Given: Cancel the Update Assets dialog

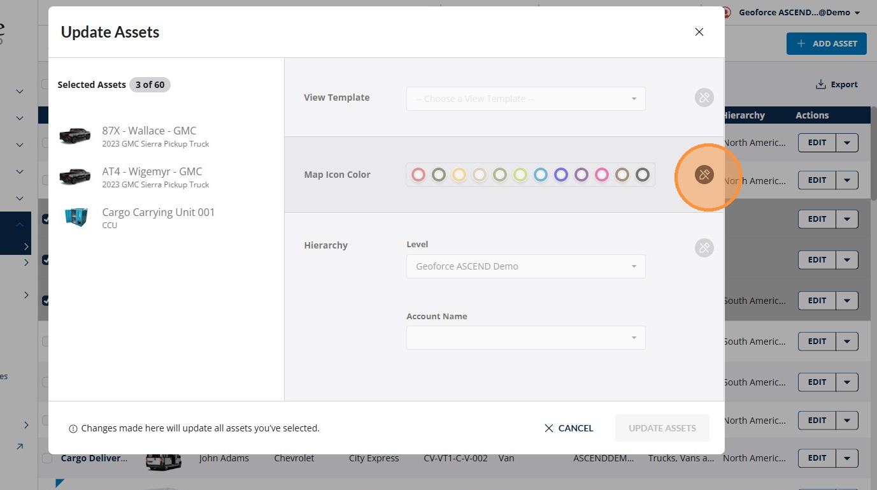Looking at the screenshot, I should 569,428.
